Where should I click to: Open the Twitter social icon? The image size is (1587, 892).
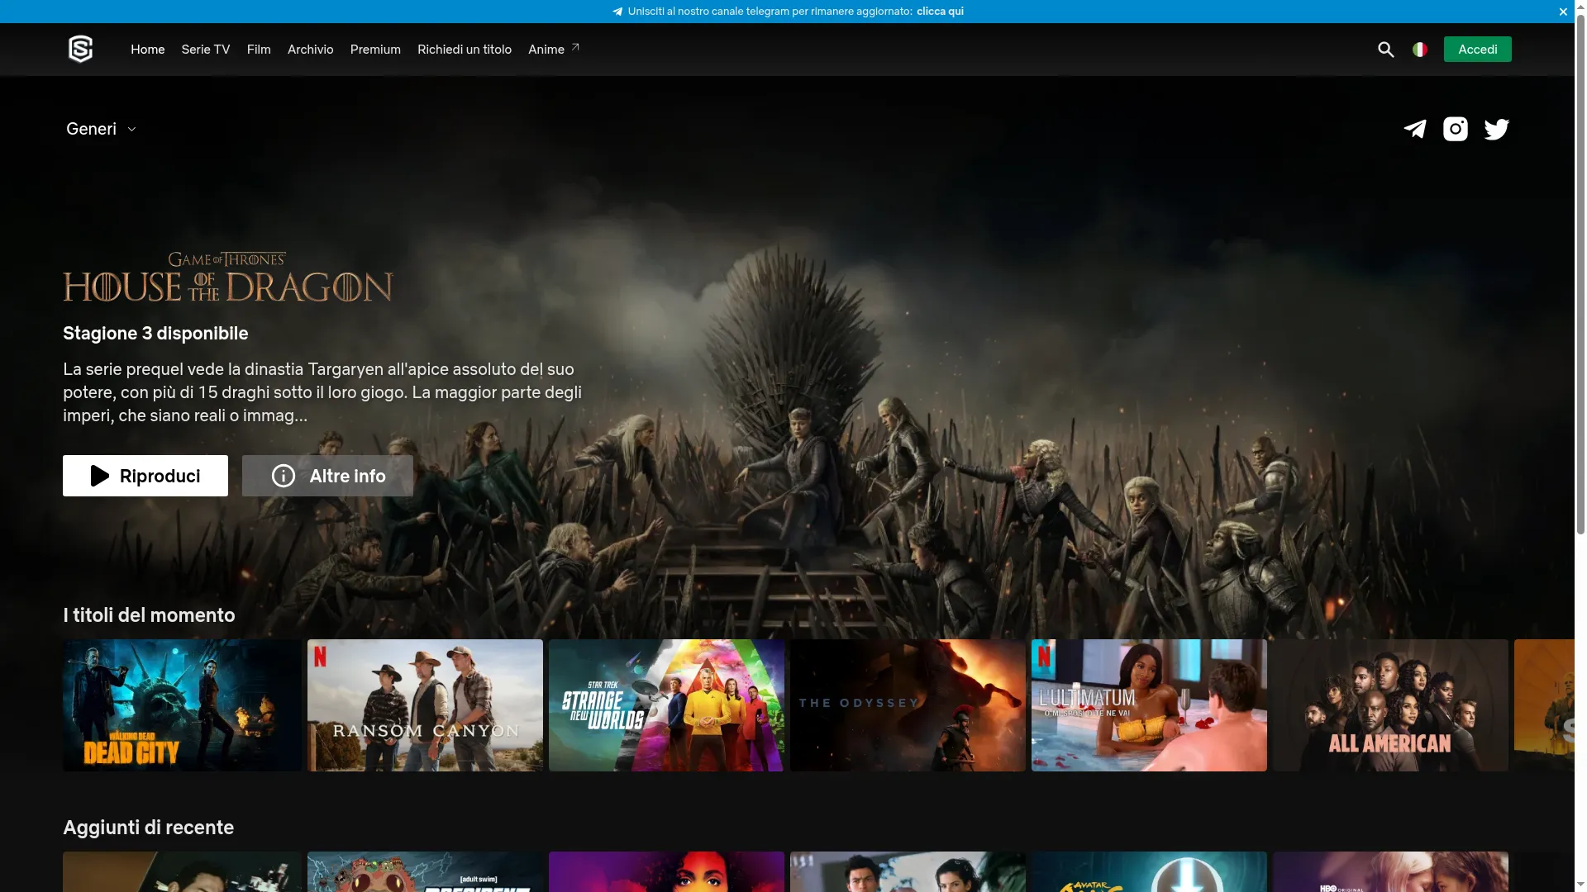(x=1496, y=129)
